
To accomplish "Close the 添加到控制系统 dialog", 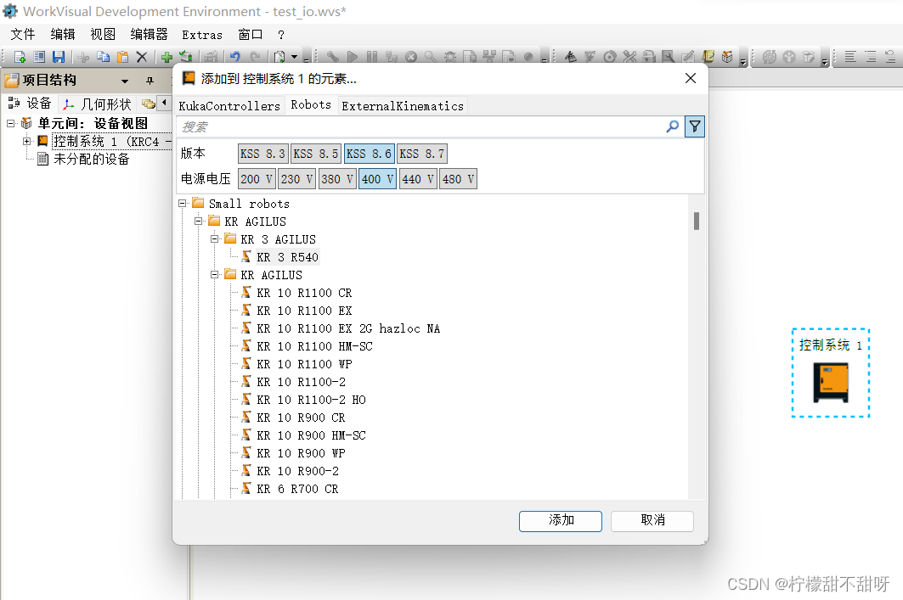I will pyautogui.click(x=691, y=78).
